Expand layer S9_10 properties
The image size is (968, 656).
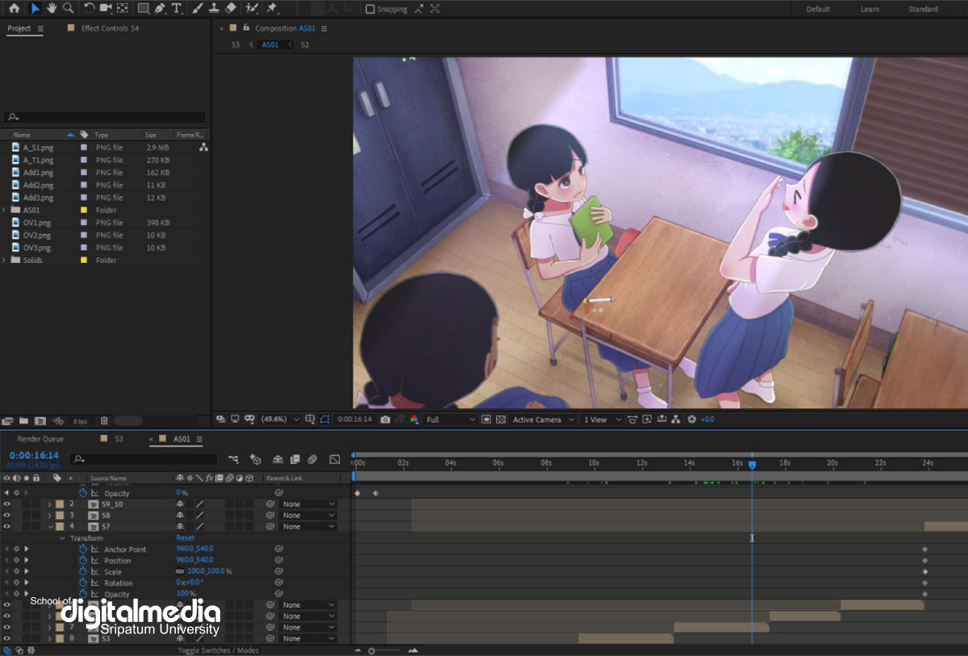[x=49, y=504]
